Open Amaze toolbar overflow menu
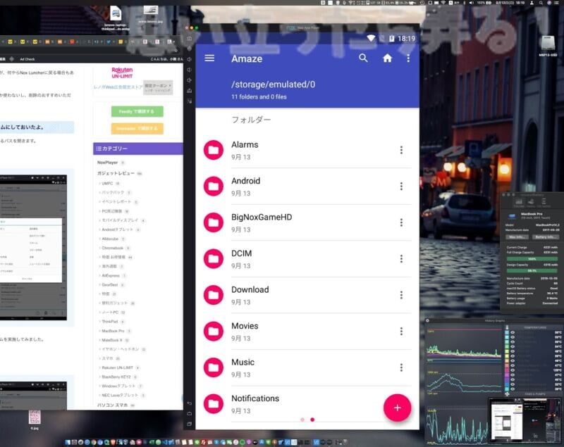The width and height of the screenshot is (564, 447). [408, 58]
